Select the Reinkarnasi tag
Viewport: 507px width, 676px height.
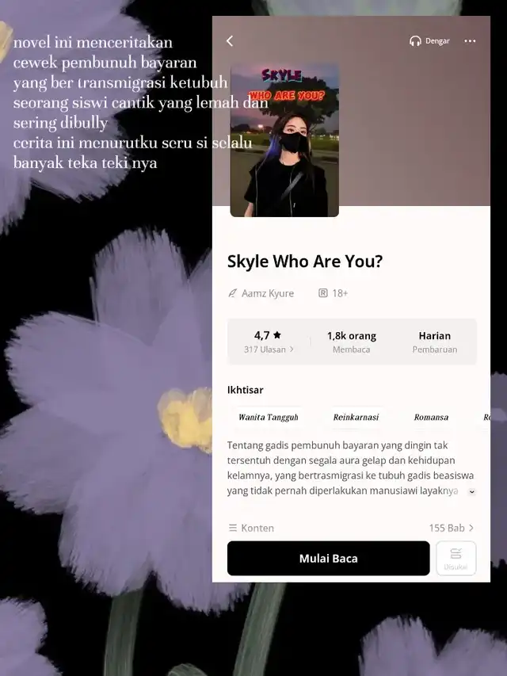(x=356, y=417)
